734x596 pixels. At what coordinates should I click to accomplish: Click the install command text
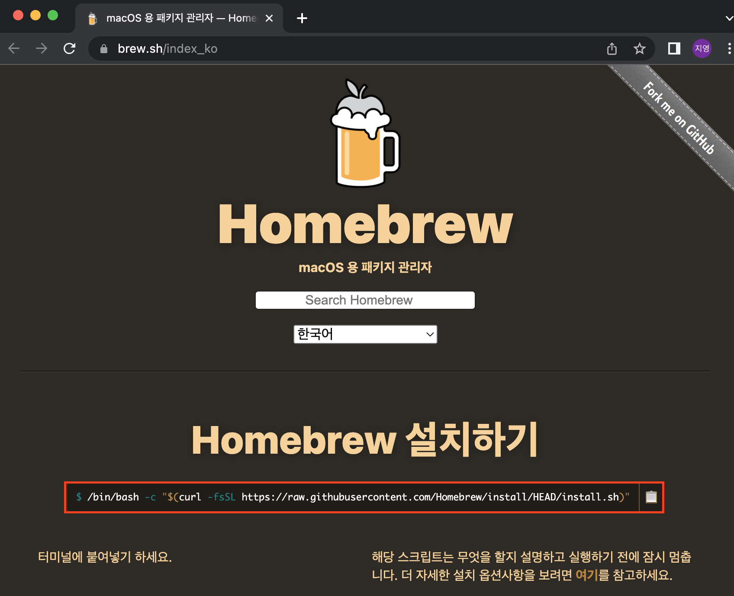click(353, 497)
